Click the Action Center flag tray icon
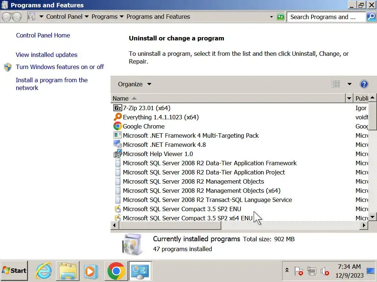 tap(298, 271)
